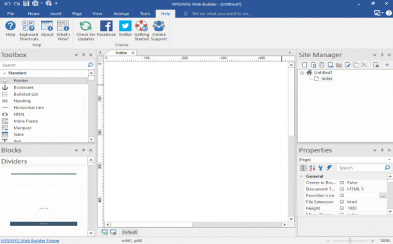The image size is (393, 244).
Task: Open the Toolbox panel options dropdown
Action: click(x=76, y=55)
